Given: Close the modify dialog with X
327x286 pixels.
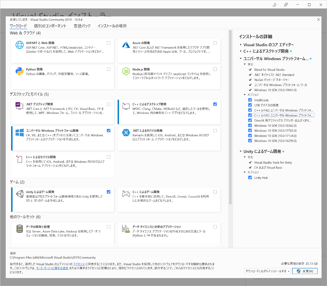Looking at the screenshot, I should (x=318, y=19).
